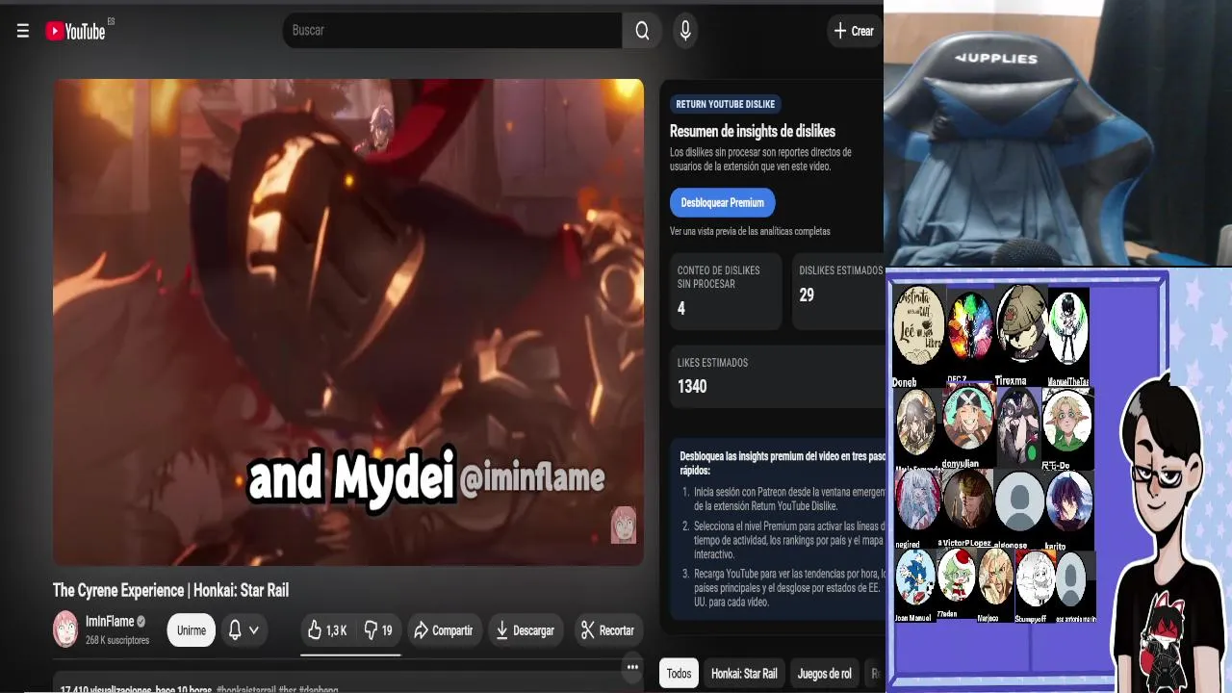This screenshot has height=693, width=1232.
Task: Click the 77edan avatar
Action: 957,575
